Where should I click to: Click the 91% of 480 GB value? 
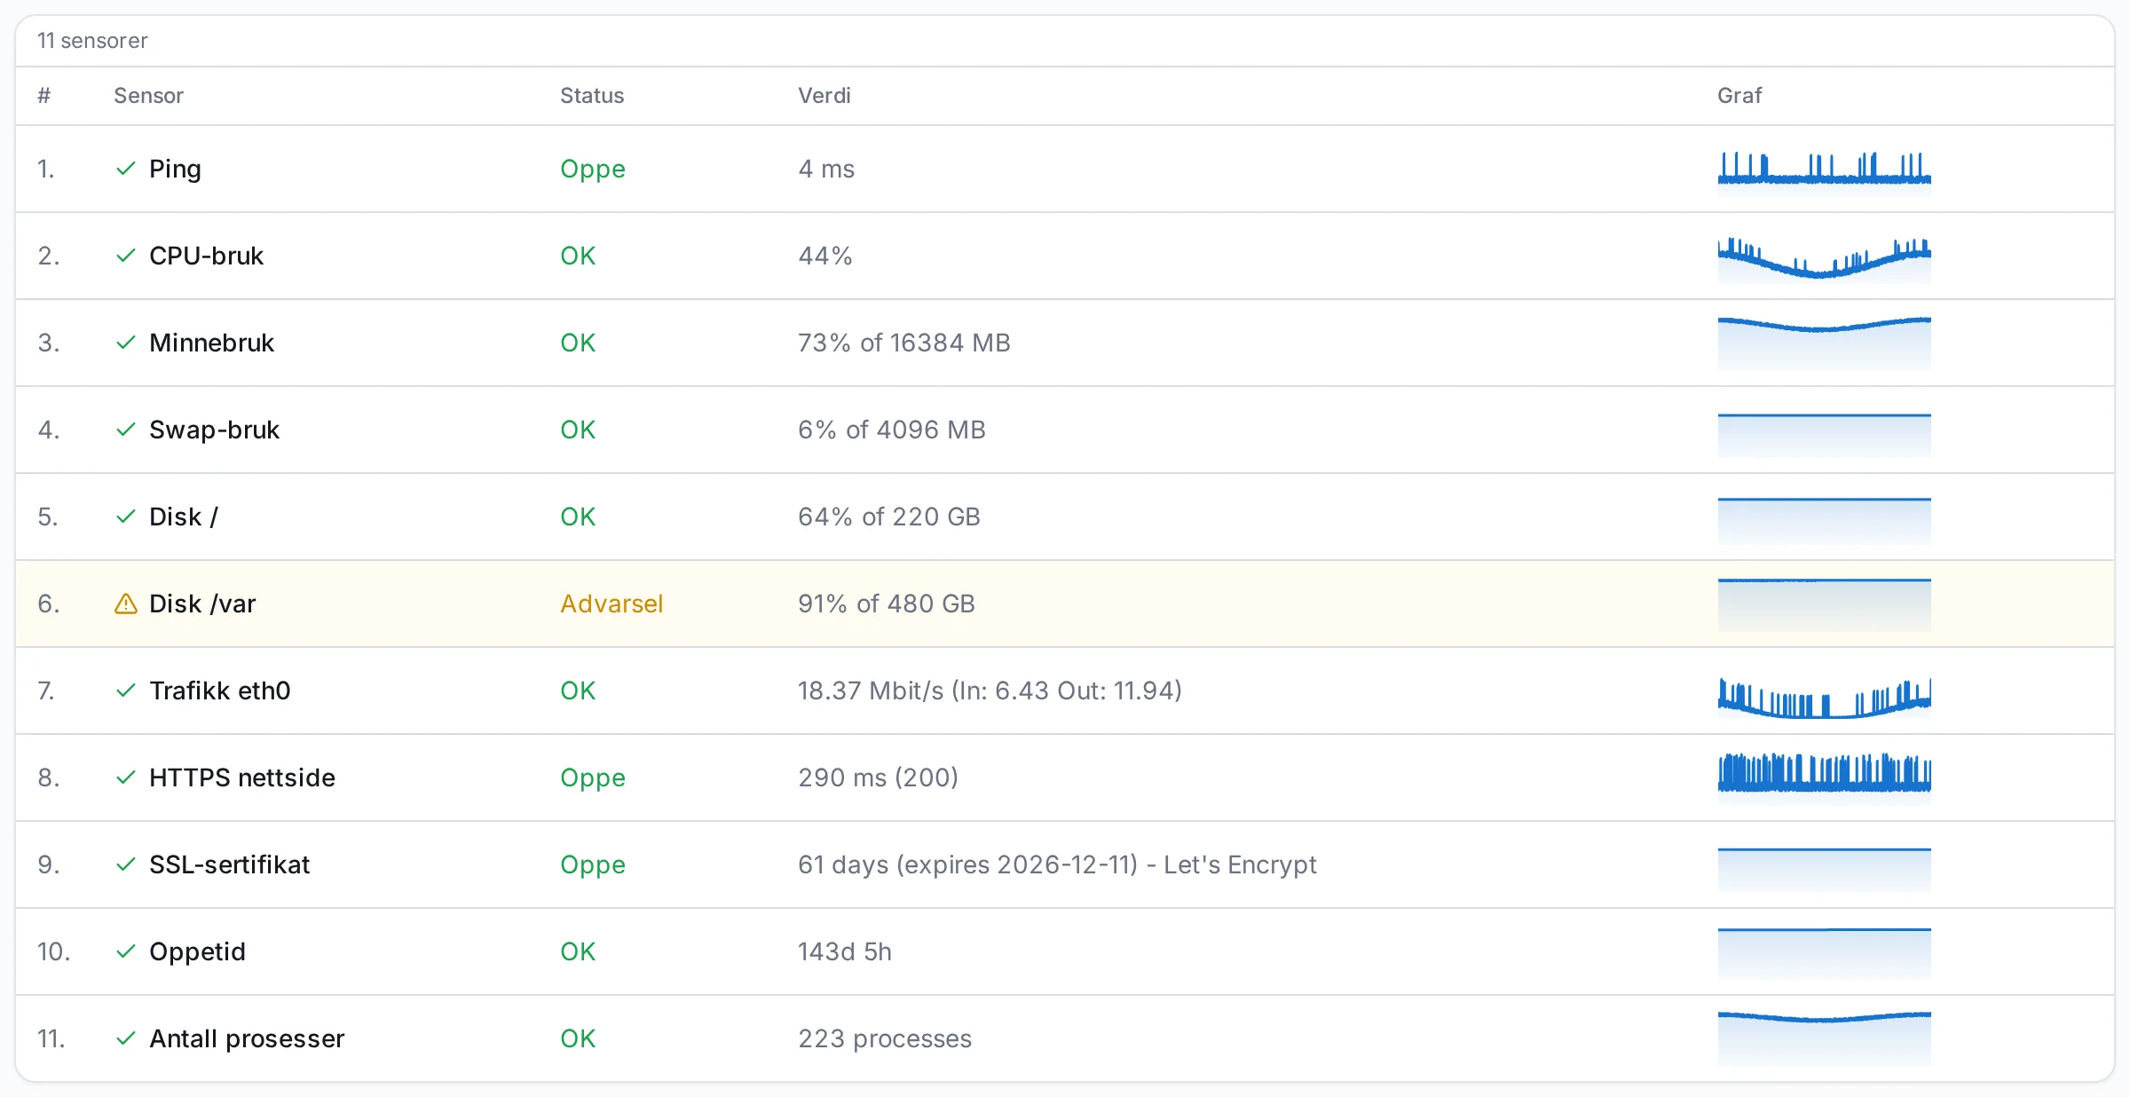pyautogui.click(x=887, y=604)
